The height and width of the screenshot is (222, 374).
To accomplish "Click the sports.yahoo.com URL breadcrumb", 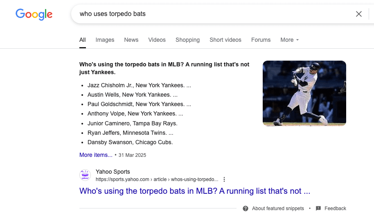I will 157,179.
